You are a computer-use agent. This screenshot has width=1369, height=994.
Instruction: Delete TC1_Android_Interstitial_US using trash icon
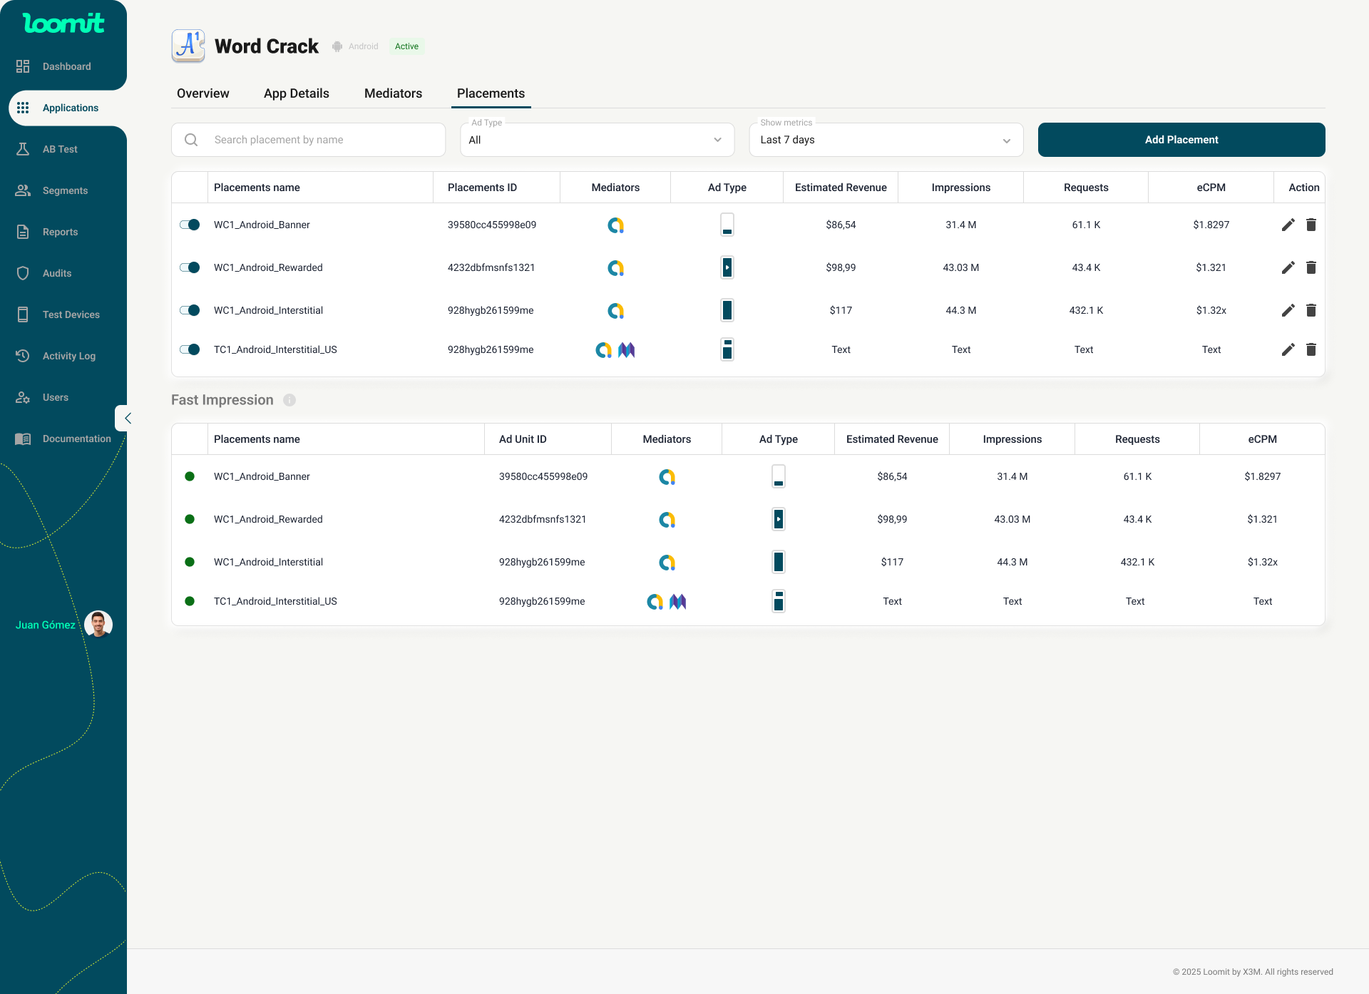pos(1311,349)
